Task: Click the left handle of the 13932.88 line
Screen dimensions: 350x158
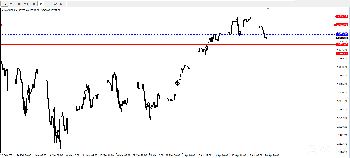Action: tap(1, 25)
